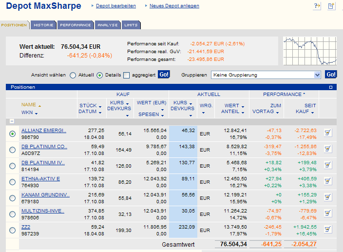Click the cart icon for ALLIANZ EMERGI..
The image size is (343, 252).
click(327, 133)
